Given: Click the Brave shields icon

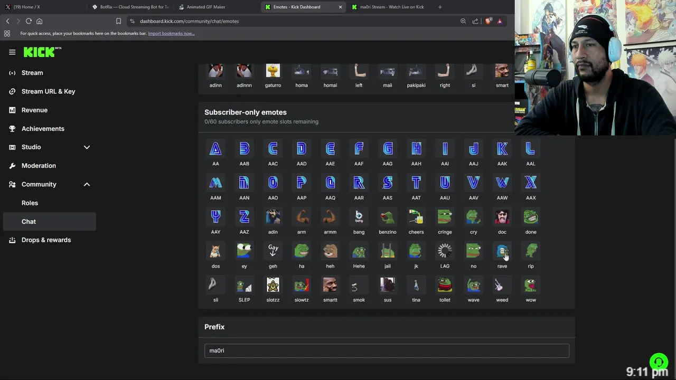Looking at the screenshot, I should [x=489, y=21].
